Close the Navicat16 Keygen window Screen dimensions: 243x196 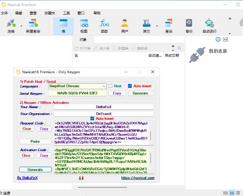153,72
